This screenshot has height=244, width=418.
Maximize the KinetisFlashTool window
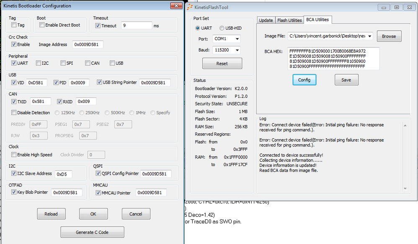pyautogui.click(x=396, y=8)
